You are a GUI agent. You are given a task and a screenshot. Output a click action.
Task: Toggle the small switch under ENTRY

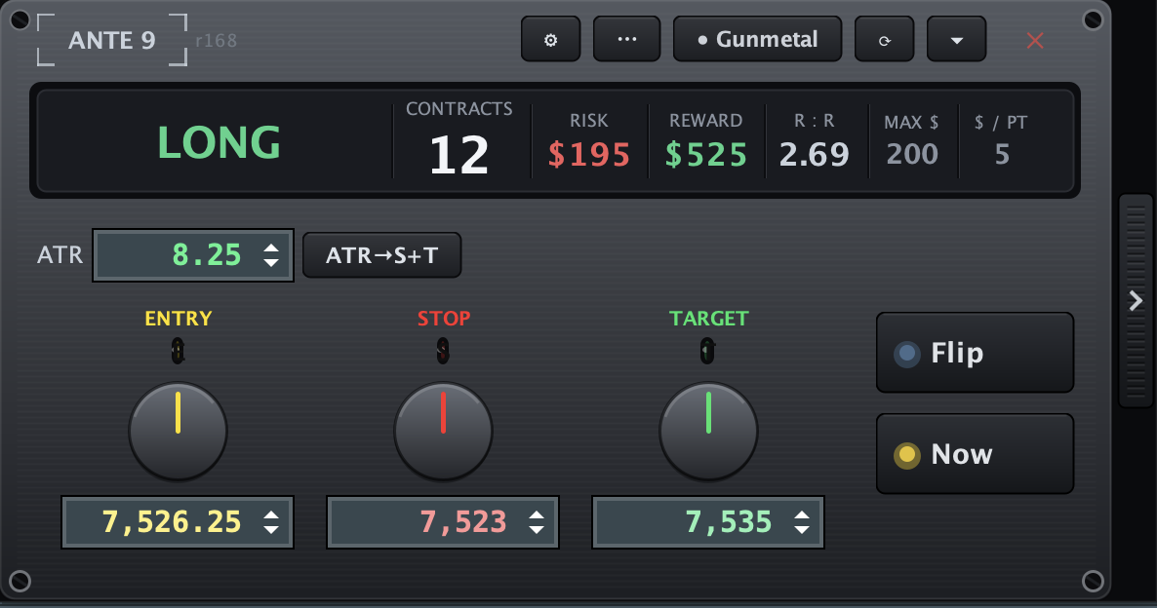(x=178, y=351)
